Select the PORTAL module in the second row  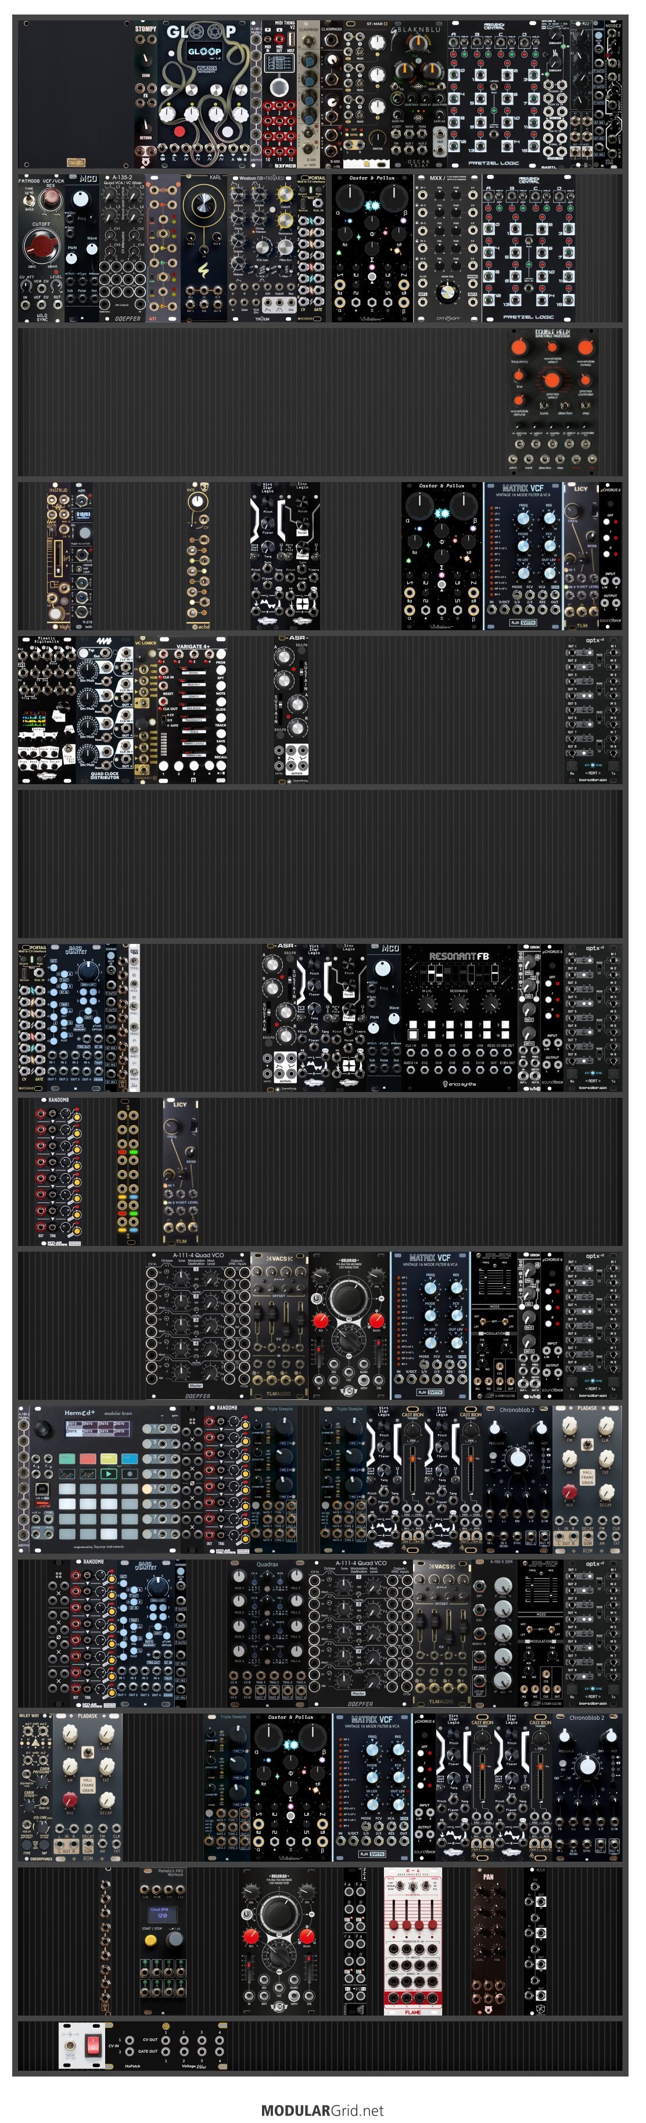coord(311,248)
